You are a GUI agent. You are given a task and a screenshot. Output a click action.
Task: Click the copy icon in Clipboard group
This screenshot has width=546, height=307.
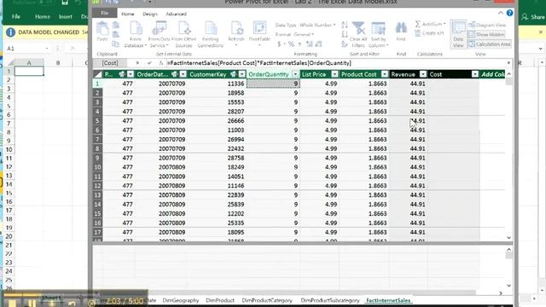point(116,43)
